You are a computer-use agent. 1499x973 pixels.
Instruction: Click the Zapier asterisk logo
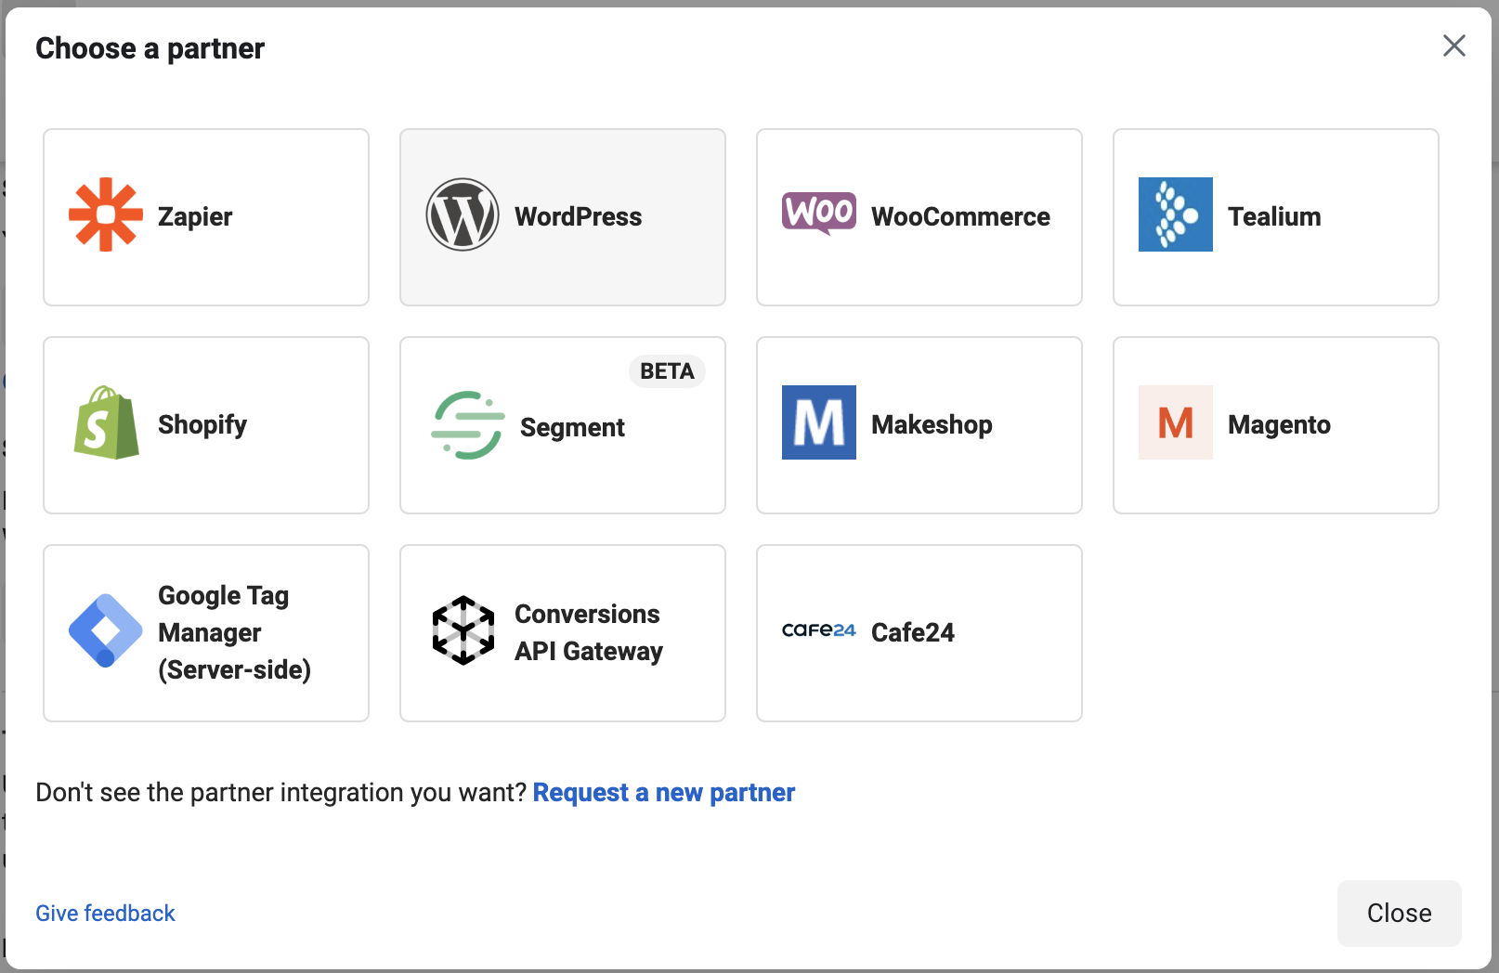pyautogui.click(x=106, y=214)
